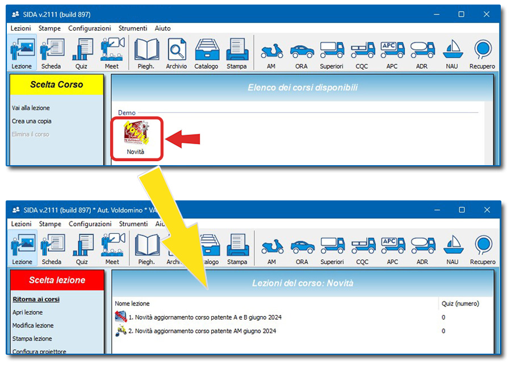The width and height of the screenshot is (511, 369).
Task: Select the ORA car icon in Scelta lezione window
Action: point(302,249)
